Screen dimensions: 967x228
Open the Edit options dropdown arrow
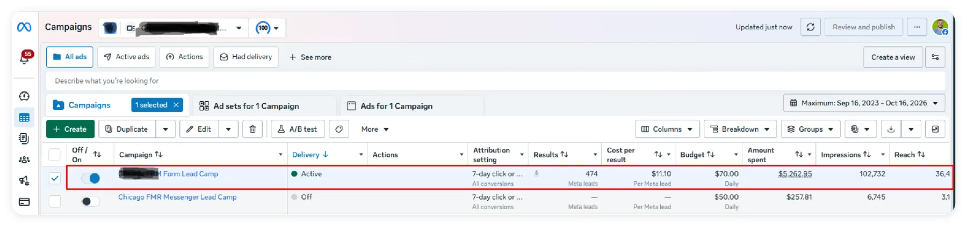click(228, 129)
